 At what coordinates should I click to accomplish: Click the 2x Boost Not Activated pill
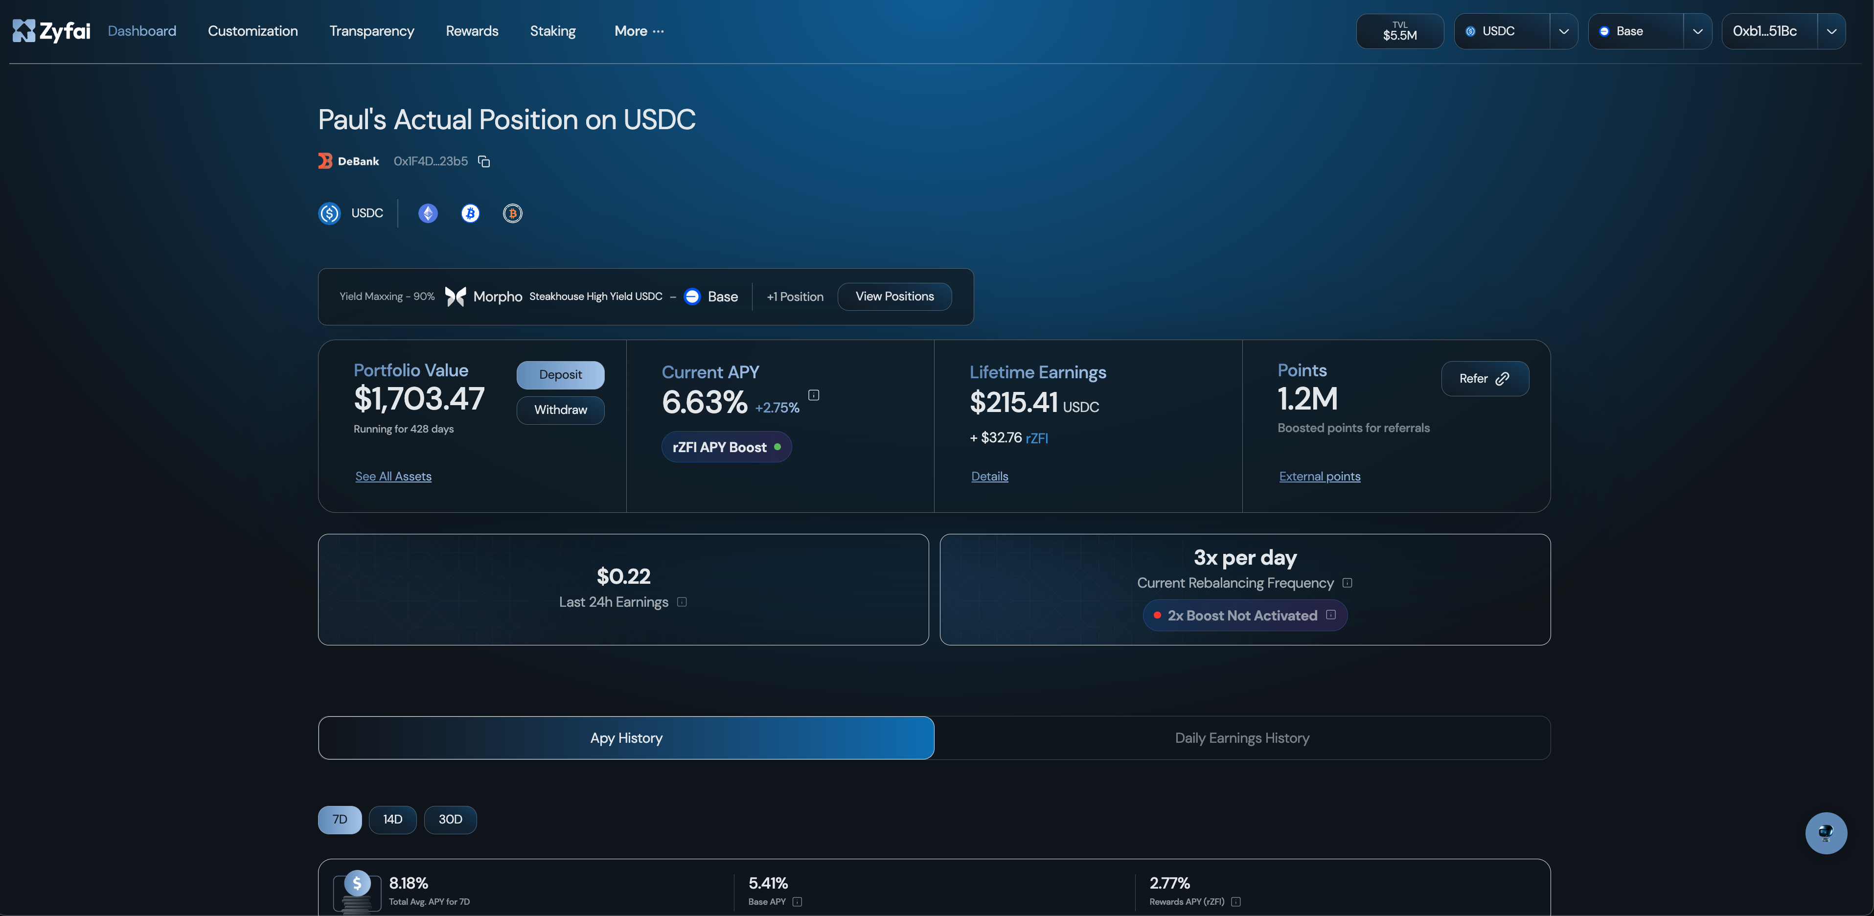pos(1245,616)
